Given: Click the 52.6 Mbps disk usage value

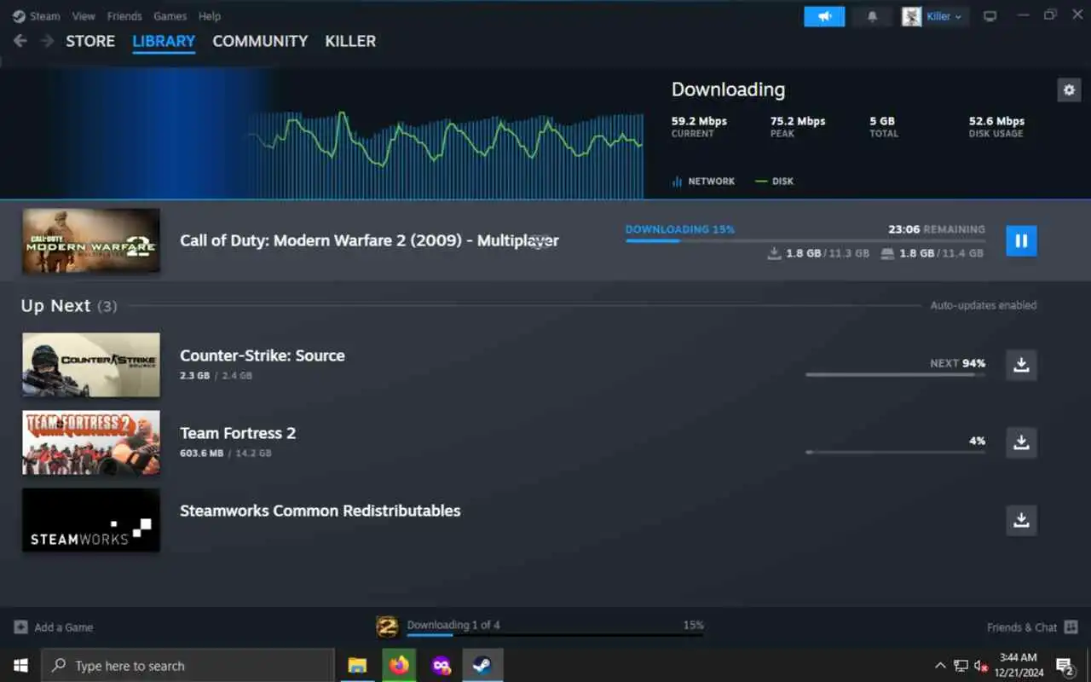Looking at the screenshot, I should click(x=996, y=121).
